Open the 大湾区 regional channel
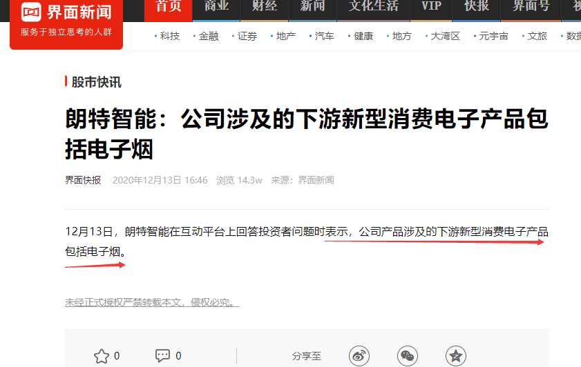 [x=443, y=36]
